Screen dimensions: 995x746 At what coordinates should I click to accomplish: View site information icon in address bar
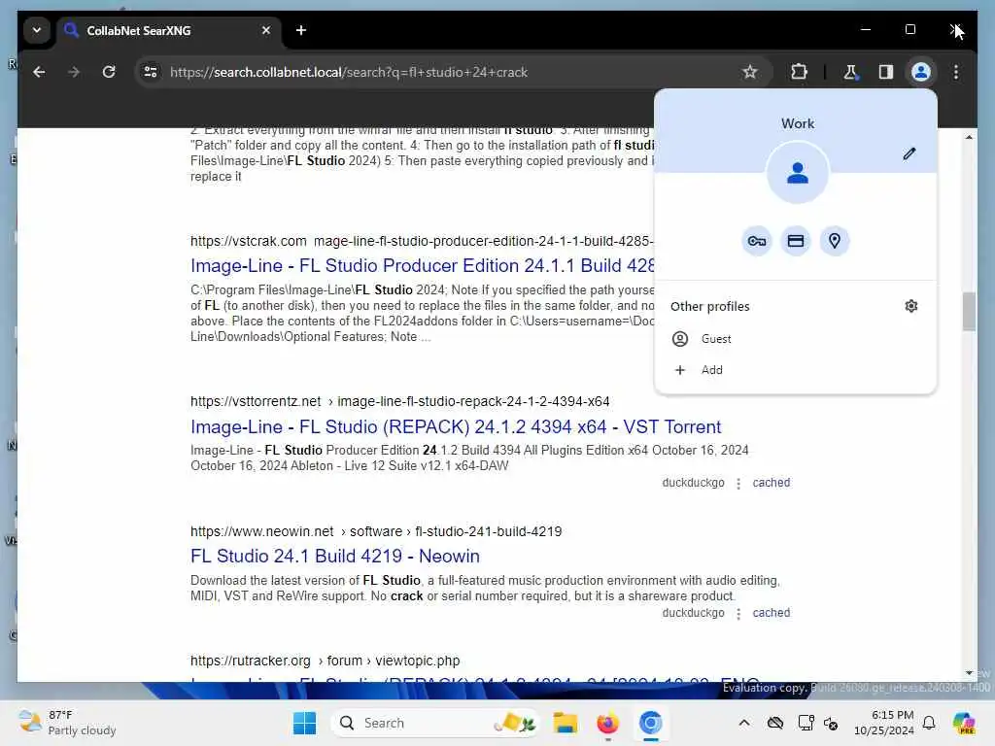point(151,72)
